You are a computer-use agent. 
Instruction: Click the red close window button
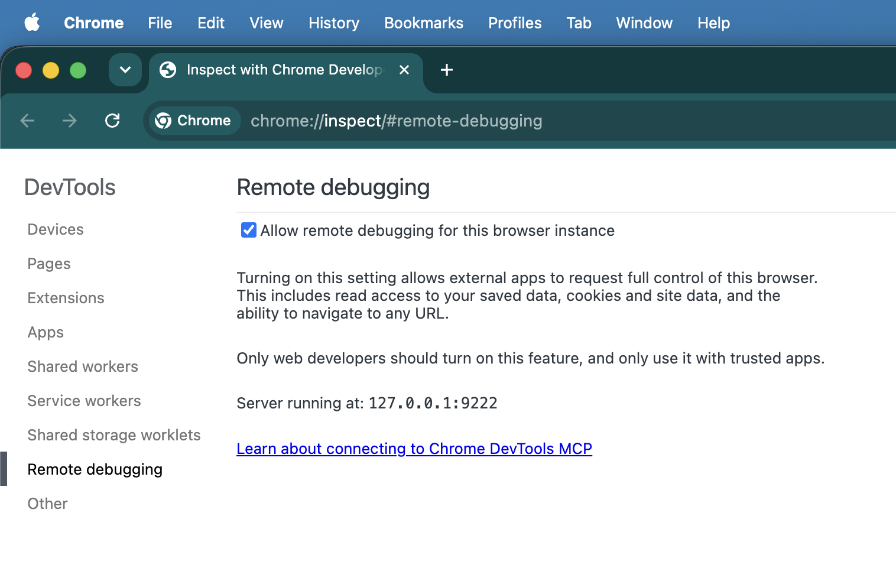coord(24,70)
